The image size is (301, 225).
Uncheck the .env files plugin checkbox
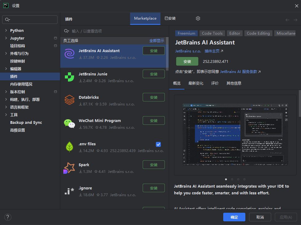158,144
